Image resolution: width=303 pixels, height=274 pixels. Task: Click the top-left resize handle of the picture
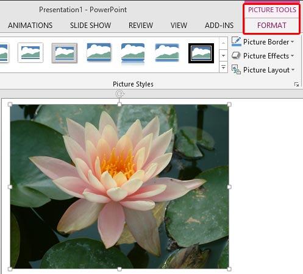(x=10, y=105)
